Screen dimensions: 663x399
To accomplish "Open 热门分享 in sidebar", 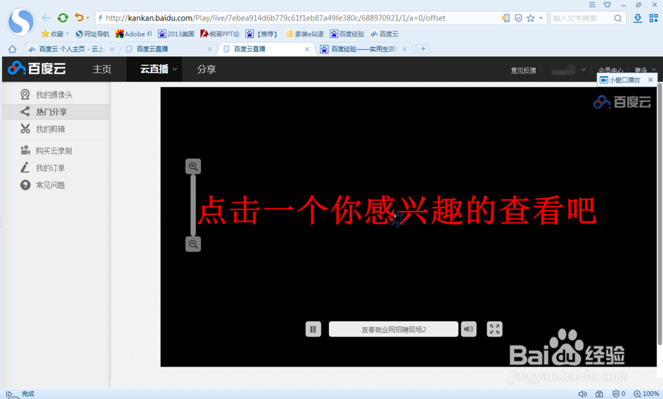I will [56, 111].
